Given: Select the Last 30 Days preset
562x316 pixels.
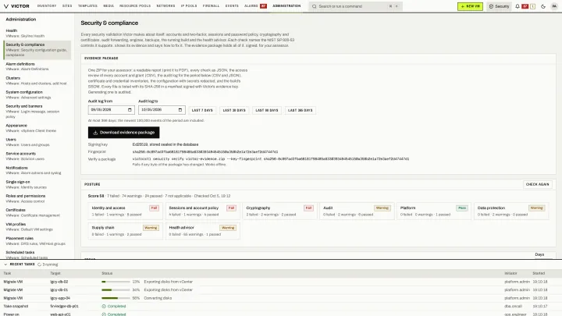Looking at the screenshot, I should [234, 110].
